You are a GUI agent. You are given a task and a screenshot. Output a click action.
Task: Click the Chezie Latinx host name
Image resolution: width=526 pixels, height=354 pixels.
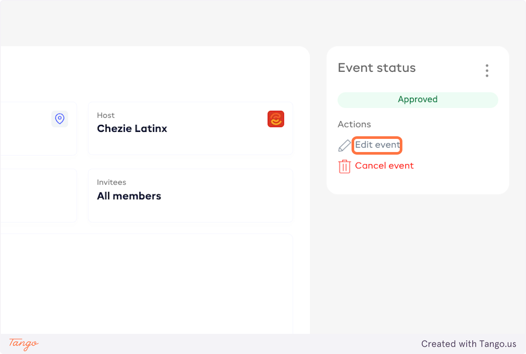132,128
